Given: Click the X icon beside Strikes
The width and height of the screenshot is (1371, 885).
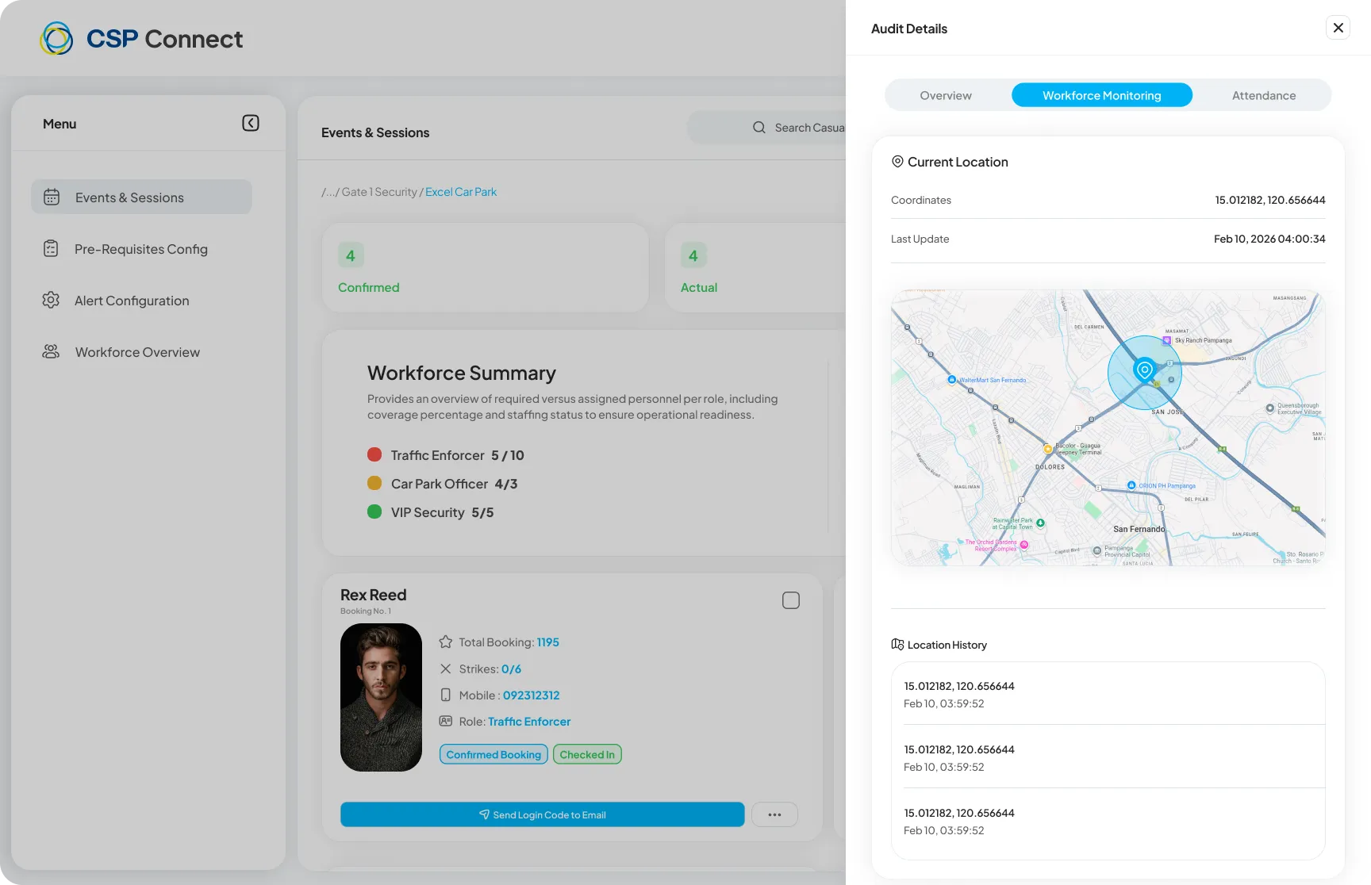Looking at the screenshot, I should tap(446, 669).
